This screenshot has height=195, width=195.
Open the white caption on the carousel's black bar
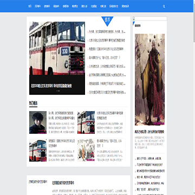[51, 86]
